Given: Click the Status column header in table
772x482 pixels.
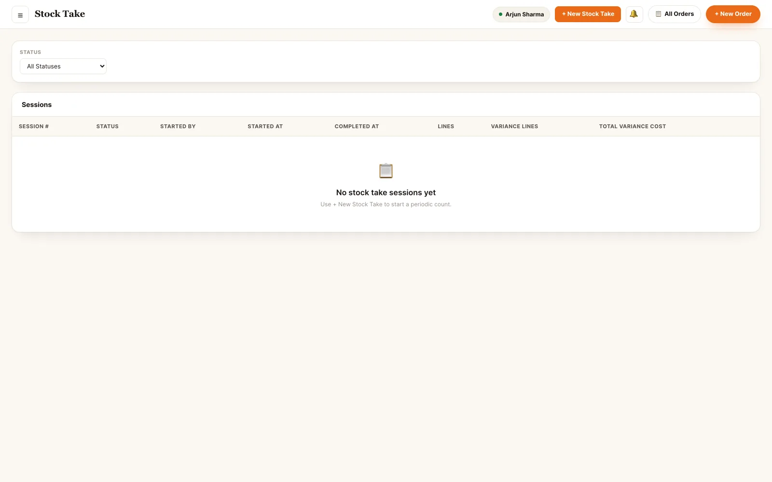Looking at the screenshot, I should pos(108,126).
